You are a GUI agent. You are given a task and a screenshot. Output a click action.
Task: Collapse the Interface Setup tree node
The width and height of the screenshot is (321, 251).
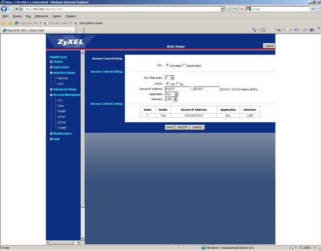pyautogui.click(x=51, y=73)
